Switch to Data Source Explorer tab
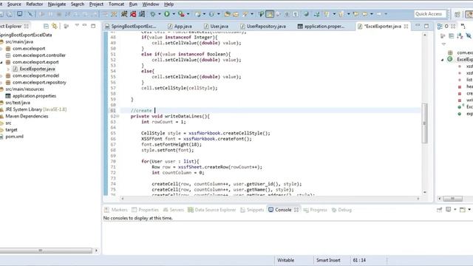 click(x=212, y=210)
